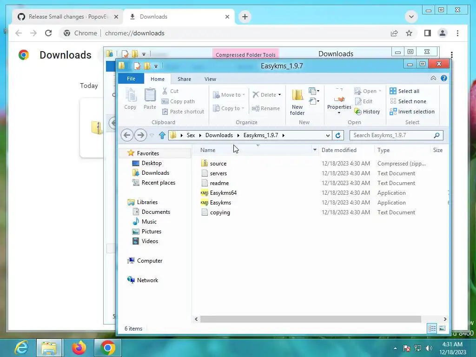Select the Home ribbon tab
The image size is (476, 357).
click(158, 79)
